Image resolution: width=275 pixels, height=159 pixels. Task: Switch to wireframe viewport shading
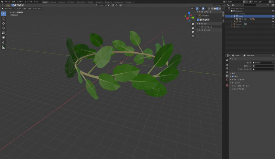(x=212, y=9)
